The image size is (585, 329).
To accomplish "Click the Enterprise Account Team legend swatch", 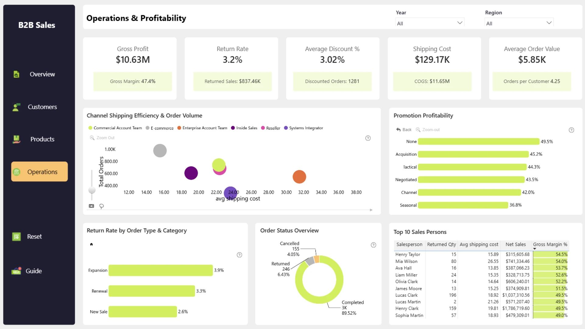I will [179, 128].
